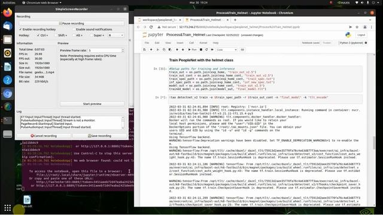383x215 pixels.
Task: Restart kernel and rerun notebook with fast-forward icon
Action: pyautogui.click(x=212, y=50)
